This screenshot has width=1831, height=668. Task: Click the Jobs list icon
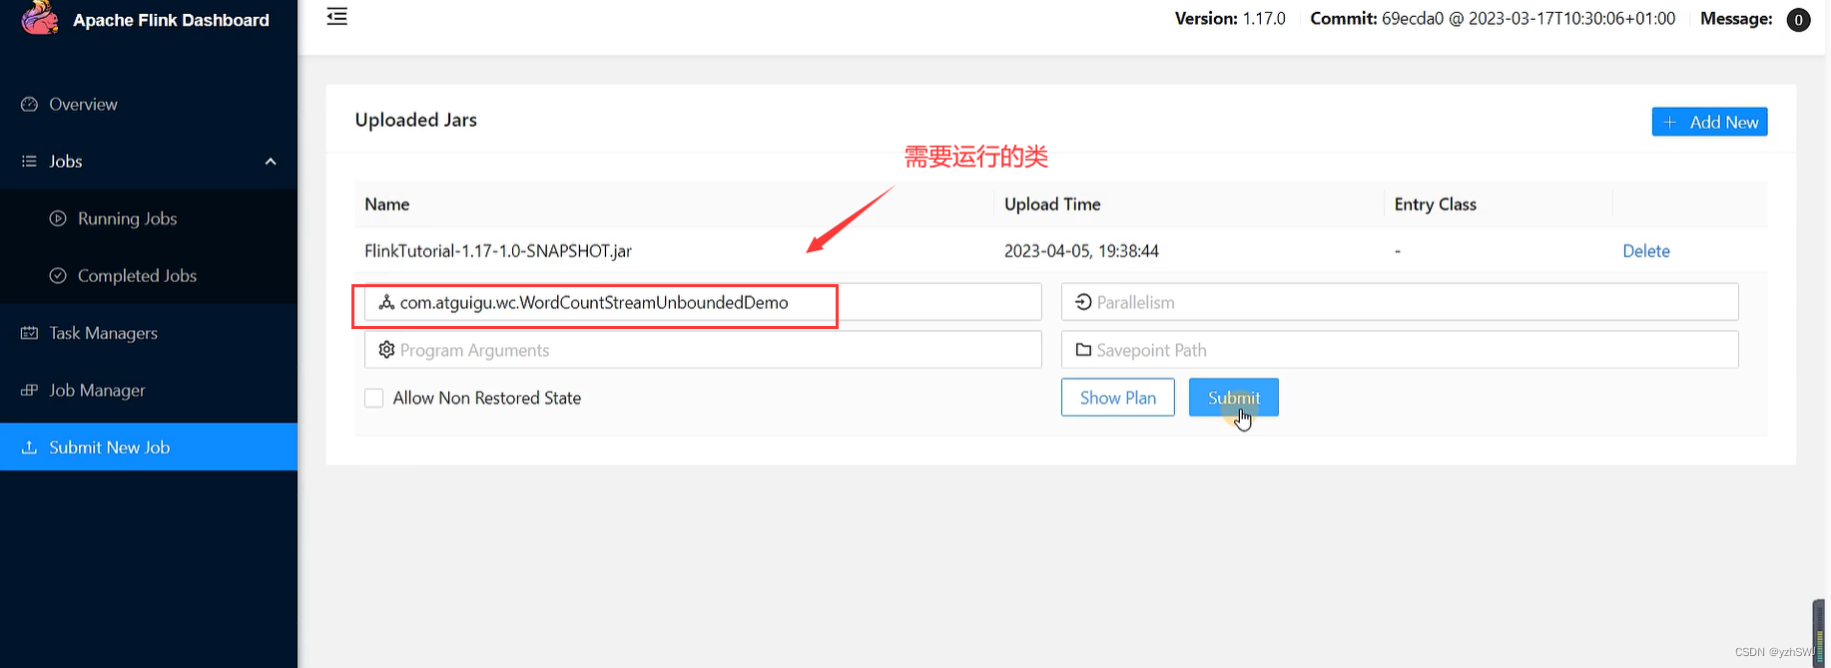(29, 161)
